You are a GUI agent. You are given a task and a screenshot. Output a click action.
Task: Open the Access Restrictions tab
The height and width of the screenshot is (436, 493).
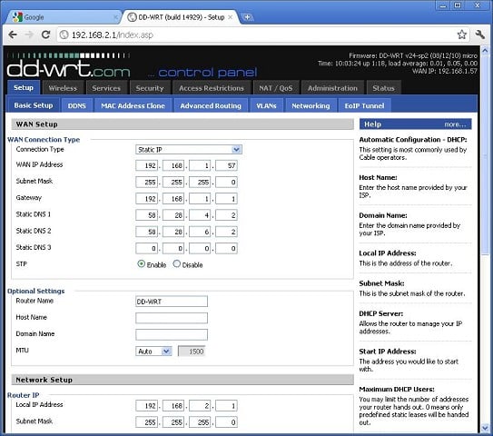[212, 88]
